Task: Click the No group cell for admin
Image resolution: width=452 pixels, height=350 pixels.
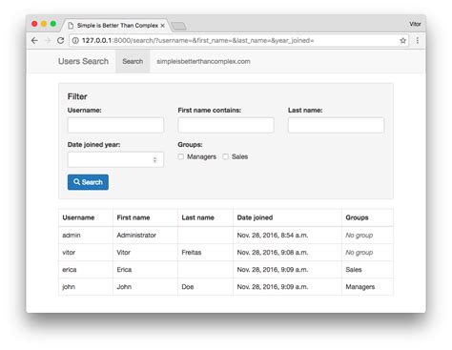Action: 367,236
